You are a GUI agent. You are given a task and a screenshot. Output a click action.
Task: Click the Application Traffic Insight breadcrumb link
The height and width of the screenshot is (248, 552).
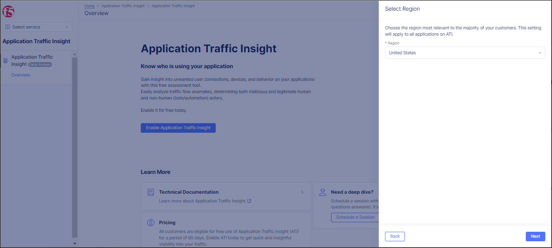(x=123, y=6)
